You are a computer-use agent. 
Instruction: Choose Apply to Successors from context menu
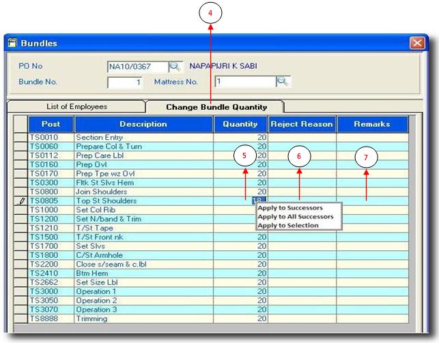(289, 208)
